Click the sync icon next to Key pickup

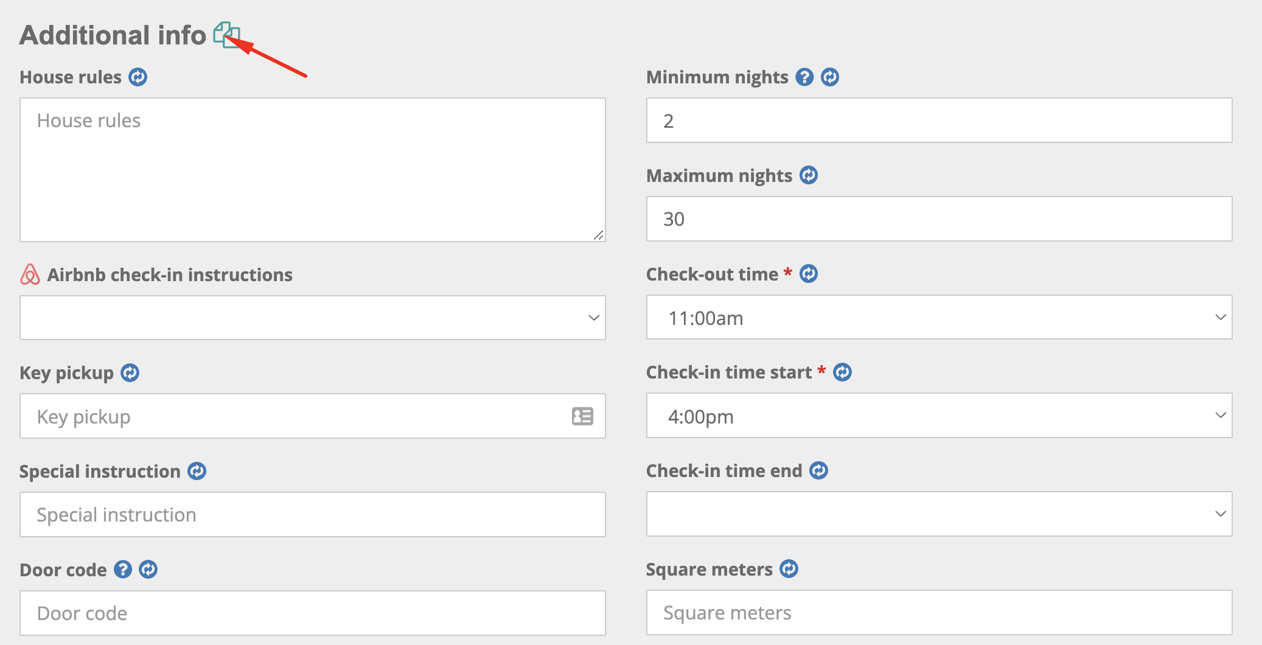[x=130, y=372]
